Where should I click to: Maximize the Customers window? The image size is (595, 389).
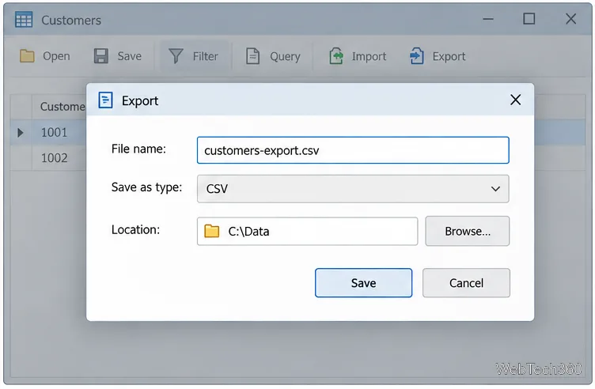pos(529,18)
